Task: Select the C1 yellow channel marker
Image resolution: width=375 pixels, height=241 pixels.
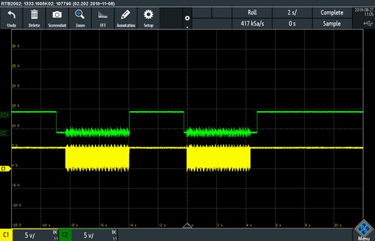Action: click(x=5, y=169)
